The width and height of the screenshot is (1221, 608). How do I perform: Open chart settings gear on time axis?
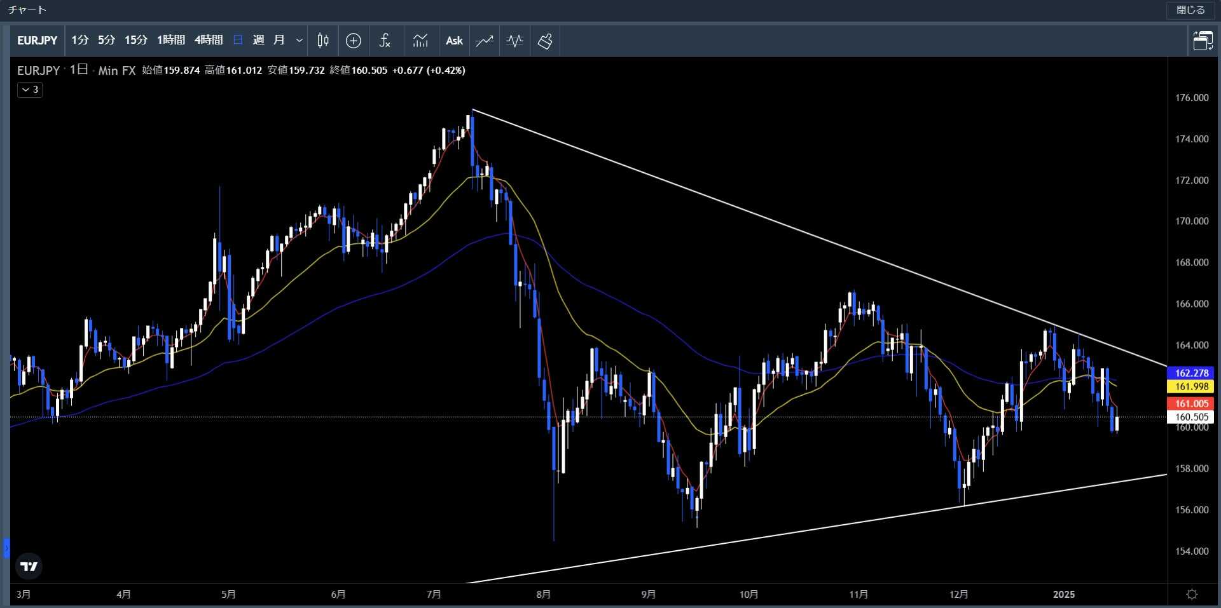point(1192,594)
